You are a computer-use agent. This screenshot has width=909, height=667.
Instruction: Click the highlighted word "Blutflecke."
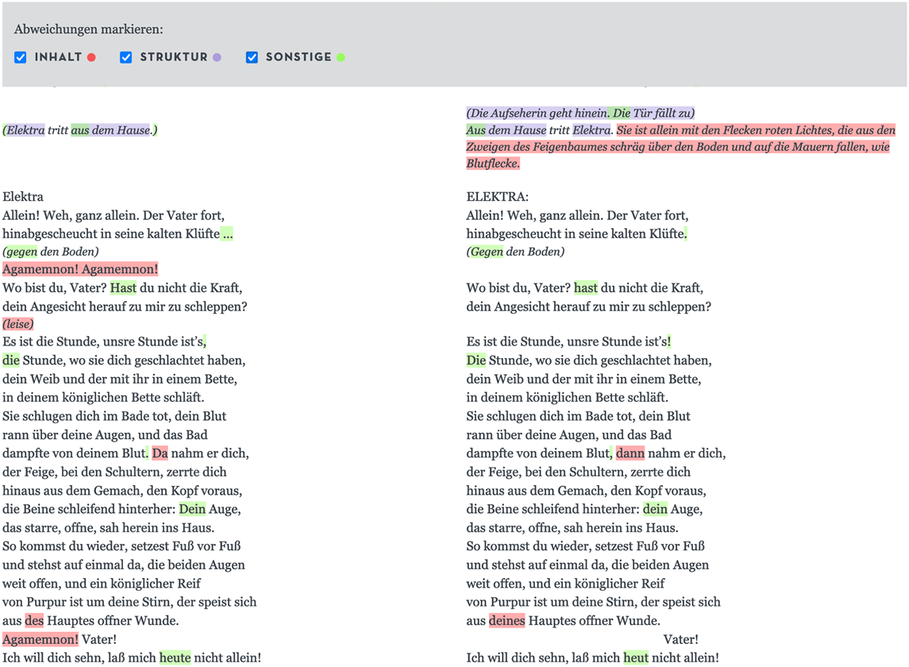(x=493, y=164)
